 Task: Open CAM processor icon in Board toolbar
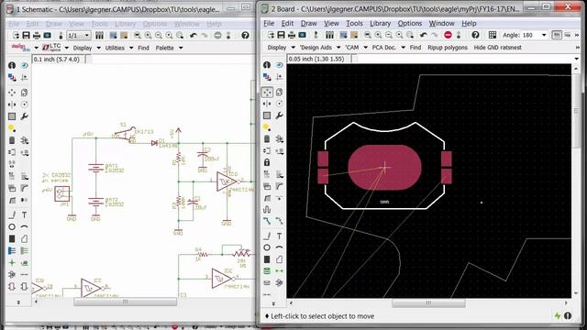tap(302, 35)
